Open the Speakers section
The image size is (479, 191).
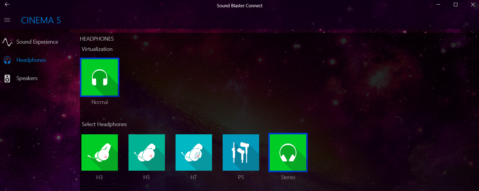coord(27,78)
